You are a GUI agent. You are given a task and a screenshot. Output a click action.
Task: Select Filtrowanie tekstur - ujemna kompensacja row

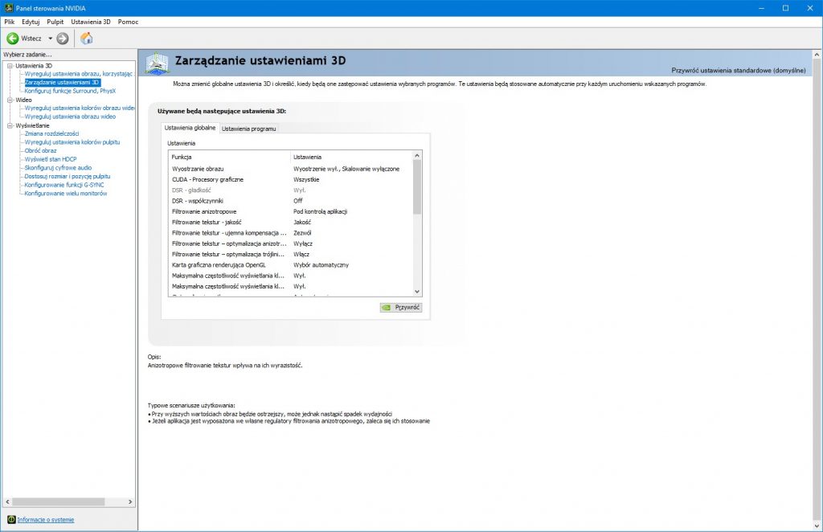pos(290,233)
